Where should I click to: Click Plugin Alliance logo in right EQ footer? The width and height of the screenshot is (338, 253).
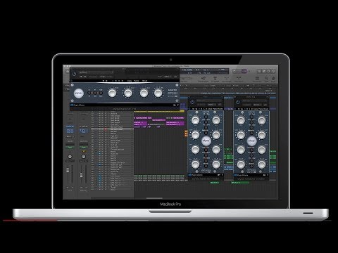[242, 175]
